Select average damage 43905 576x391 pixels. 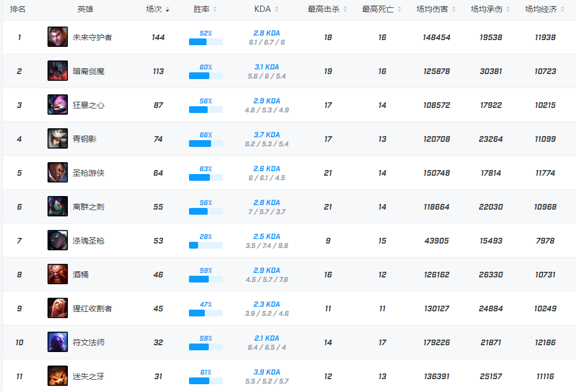[436, 241]
